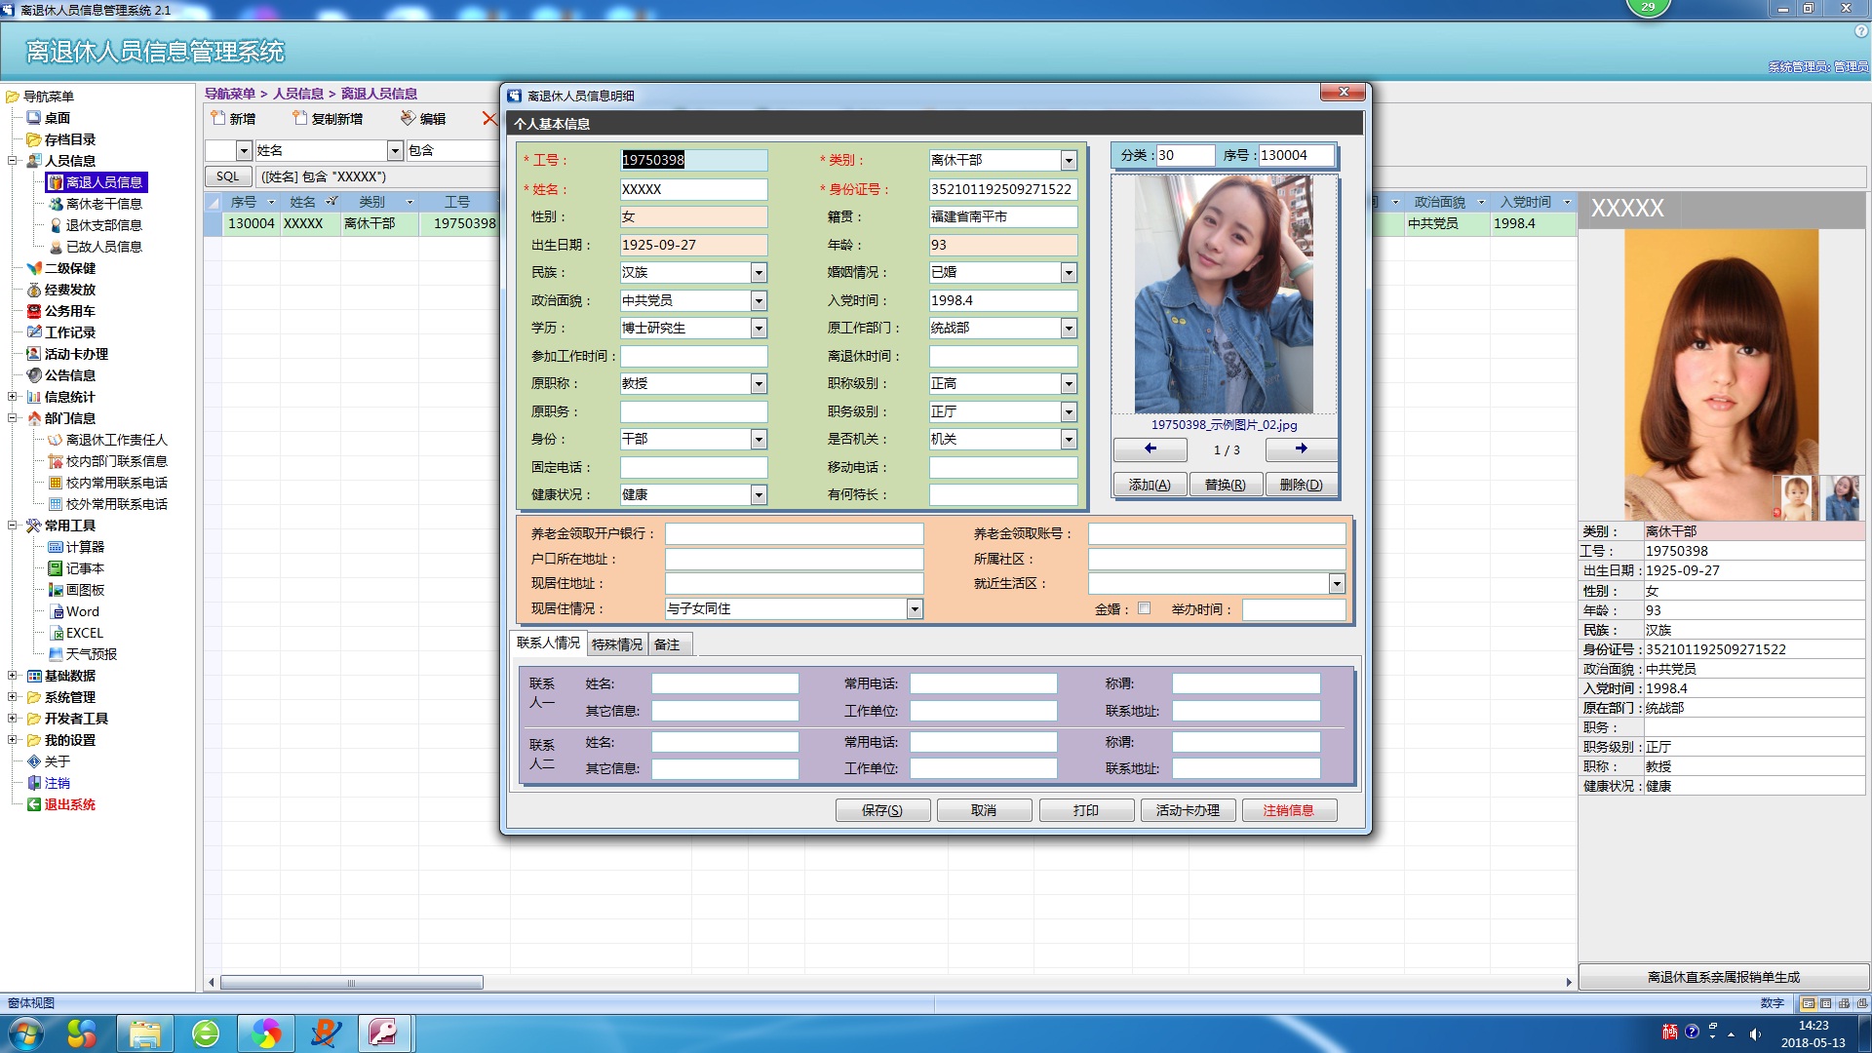Click 离退休直系亲属报销单生成 button
Viewport: 1872px width, 1053px height.
pyautogui.click(x=1723, y=977)
